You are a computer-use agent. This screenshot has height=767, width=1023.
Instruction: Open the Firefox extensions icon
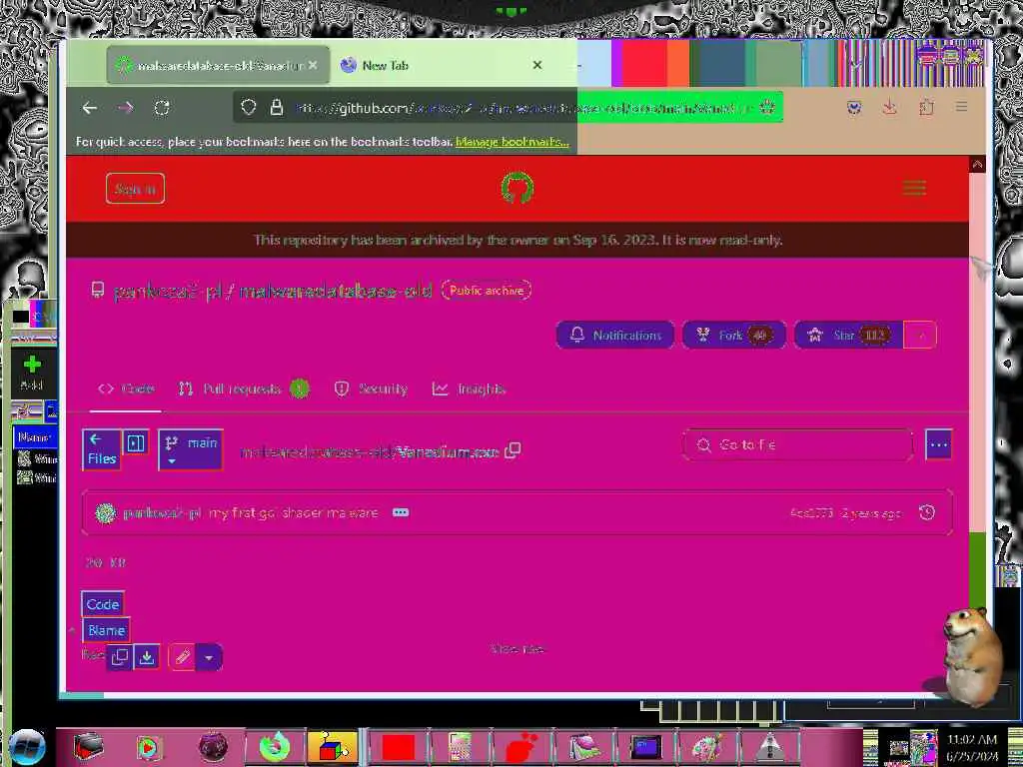(x=926, y=107)
